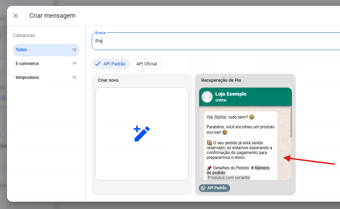Click count 15 beside Todos
340x209 pixels.
pyautogui.click(x=74, y=50)
